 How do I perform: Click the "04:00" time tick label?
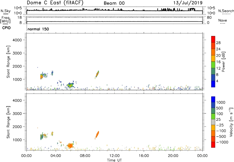(x=56, y=156)
